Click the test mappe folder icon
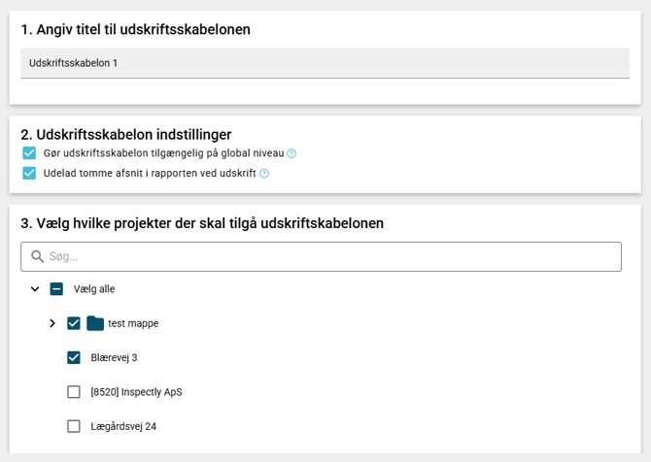651x462 pixels. 95,323
